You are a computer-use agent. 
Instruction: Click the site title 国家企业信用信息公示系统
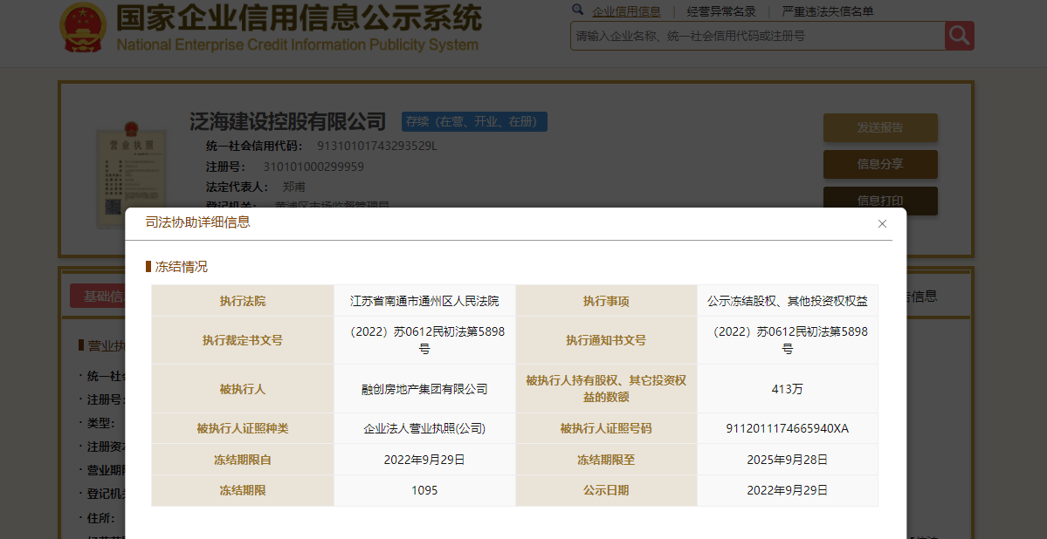point(299,18)
